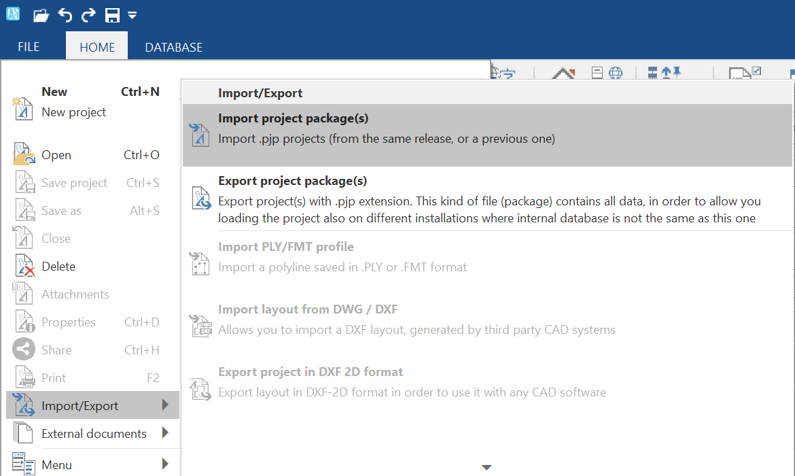Click the floppy disk save icon
Viewport: 795px width, 476px height.
tap(112, 15)
